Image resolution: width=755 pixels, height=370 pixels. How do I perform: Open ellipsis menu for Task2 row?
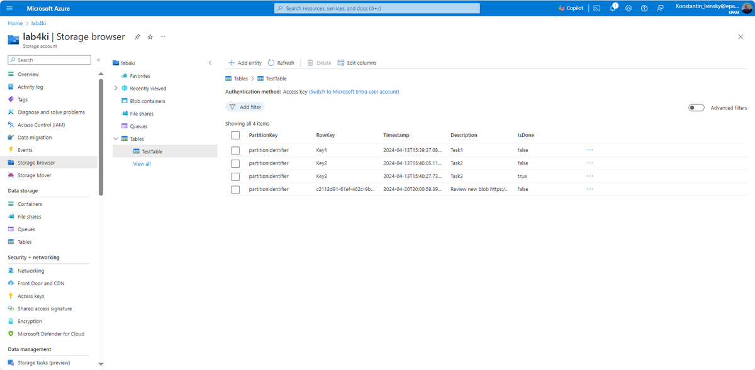click(590, 163)
